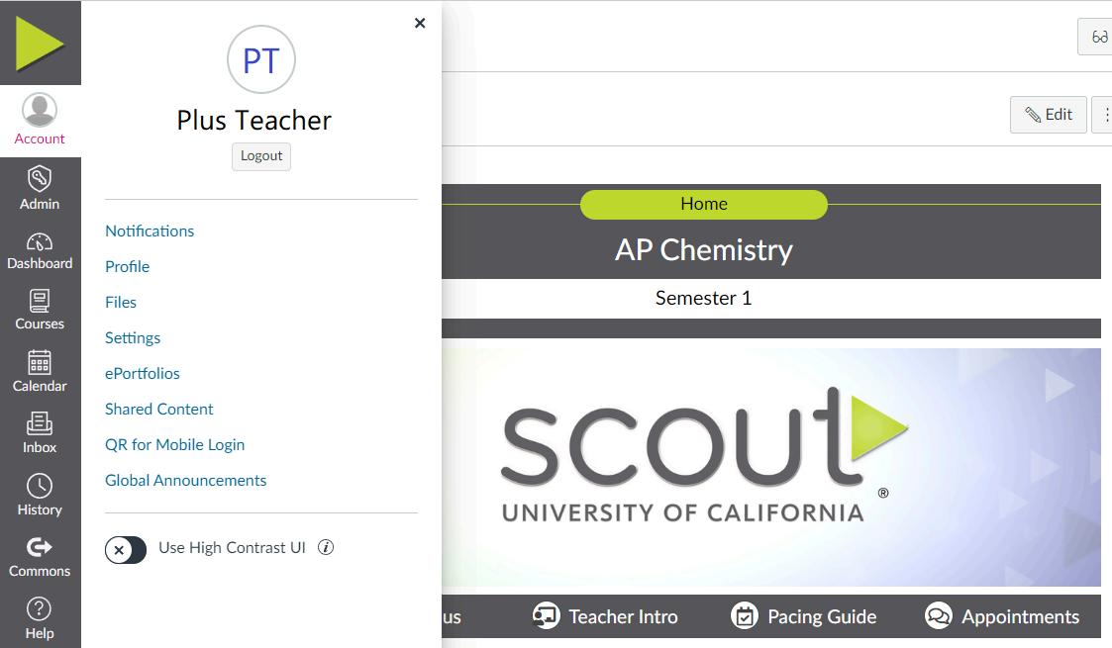Open the Admin shield icon
The image size is (1112, 648).
pos(40,179)
